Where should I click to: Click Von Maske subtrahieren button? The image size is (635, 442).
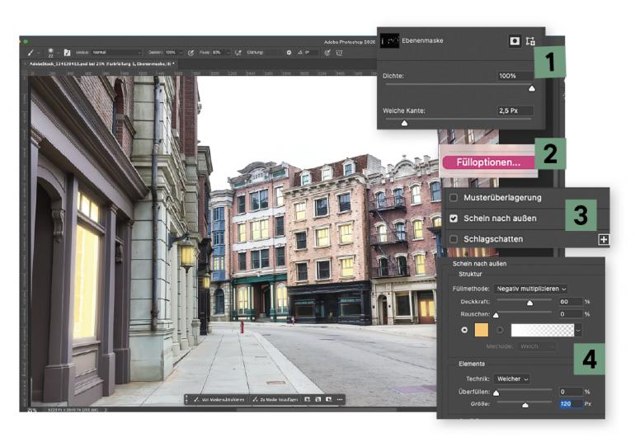tap(219, 399)
